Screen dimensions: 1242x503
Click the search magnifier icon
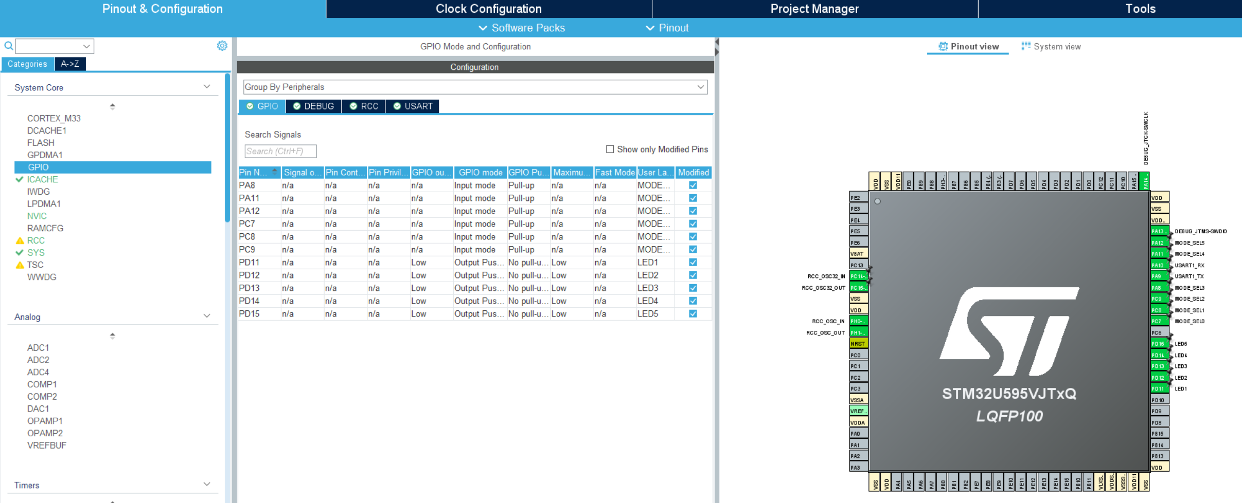pos(9,46)
